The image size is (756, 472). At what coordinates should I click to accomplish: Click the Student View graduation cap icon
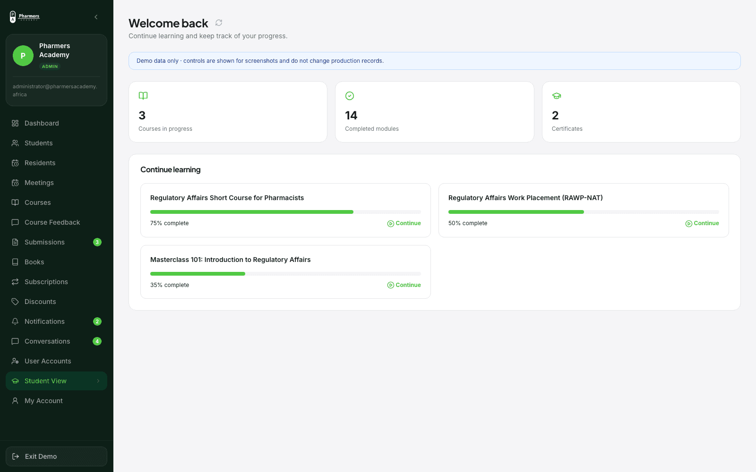pyautogui.click(x=15, y=381)
